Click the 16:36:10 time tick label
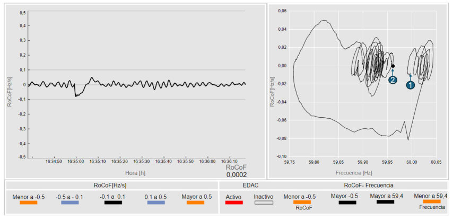The image size is (453, 220). tap(230, 161)
